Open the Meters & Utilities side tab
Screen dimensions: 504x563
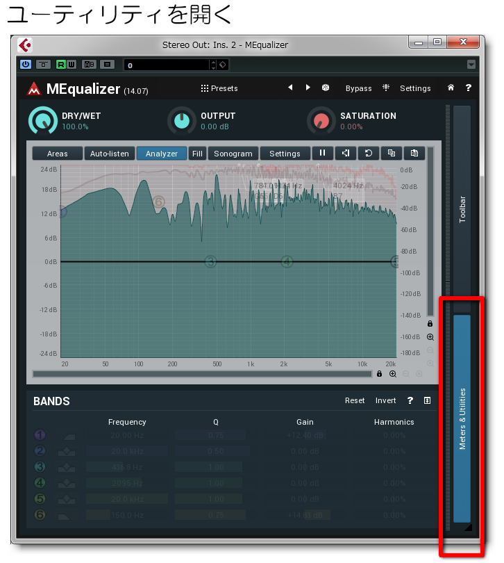coord(462,418)
